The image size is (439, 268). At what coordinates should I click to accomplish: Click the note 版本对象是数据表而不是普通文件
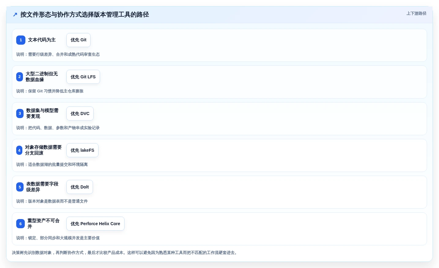click(x=52, y=201)
